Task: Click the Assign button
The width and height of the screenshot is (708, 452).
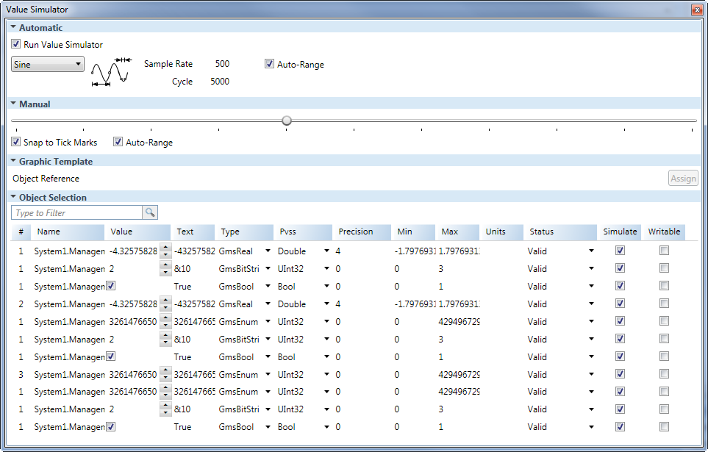Action: point(683,179)
